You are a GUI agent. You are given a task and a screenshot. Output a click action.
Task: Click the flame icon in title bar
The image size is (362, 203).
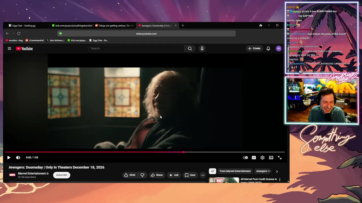click(x=260, y=25)
